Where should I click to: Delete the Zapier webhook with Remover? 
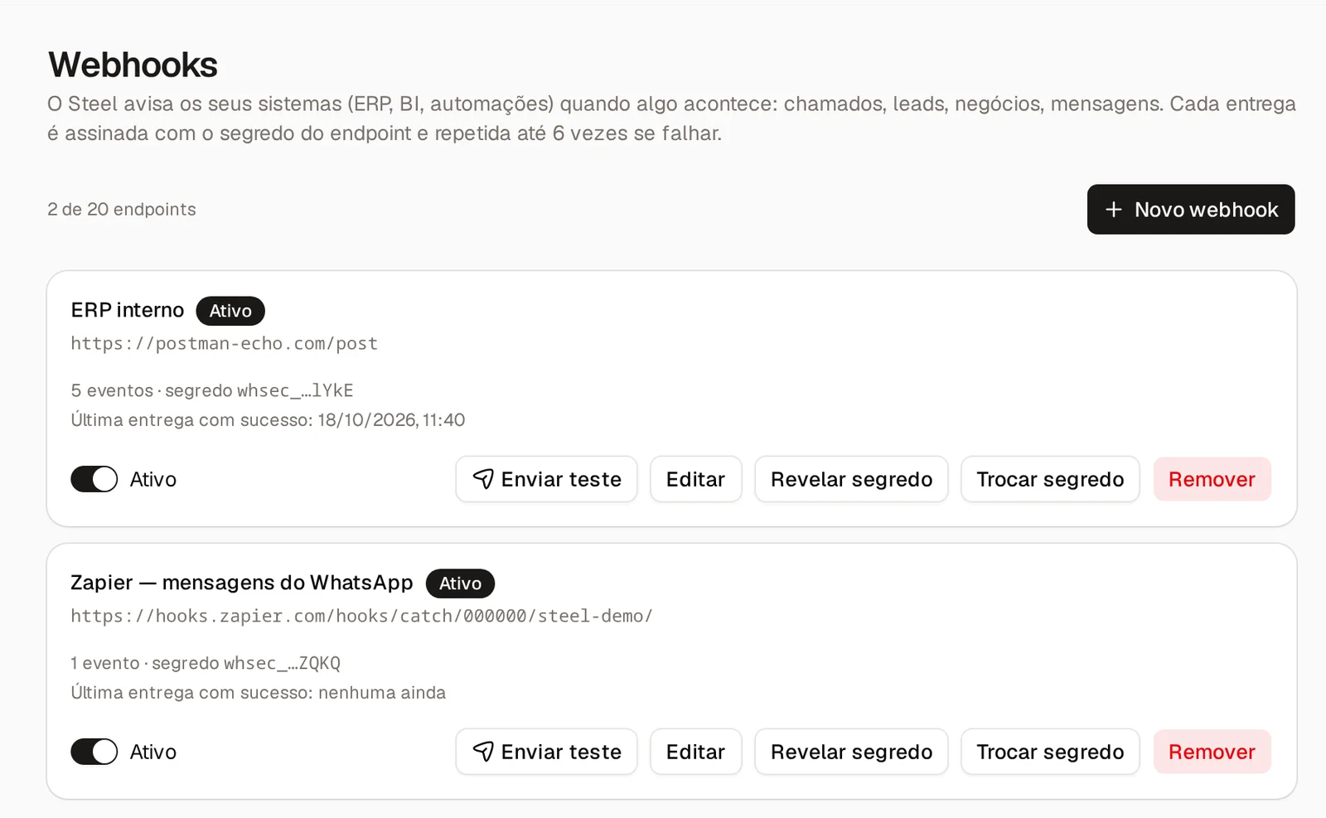[1212, 752]
